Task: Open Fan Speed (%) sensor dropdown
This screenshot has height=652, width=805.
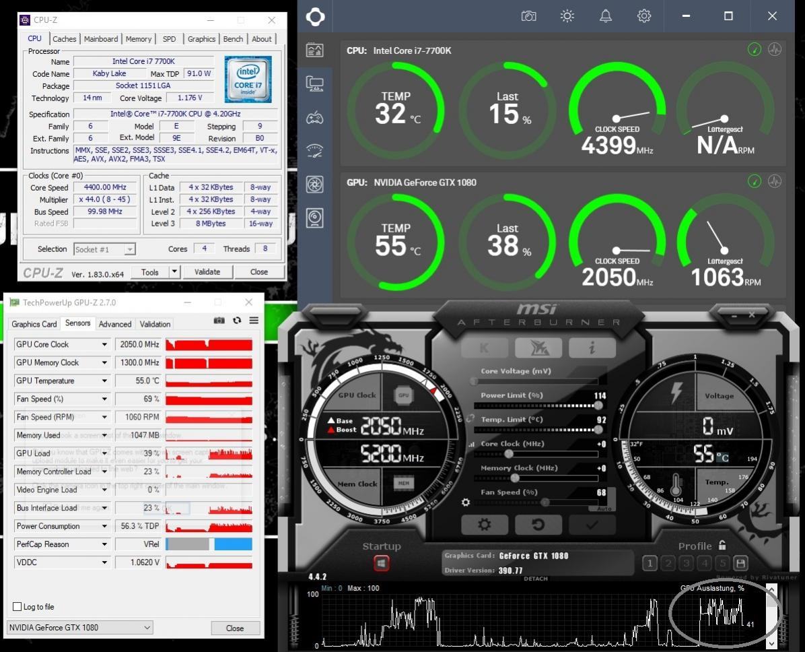Action: (104, 399)
